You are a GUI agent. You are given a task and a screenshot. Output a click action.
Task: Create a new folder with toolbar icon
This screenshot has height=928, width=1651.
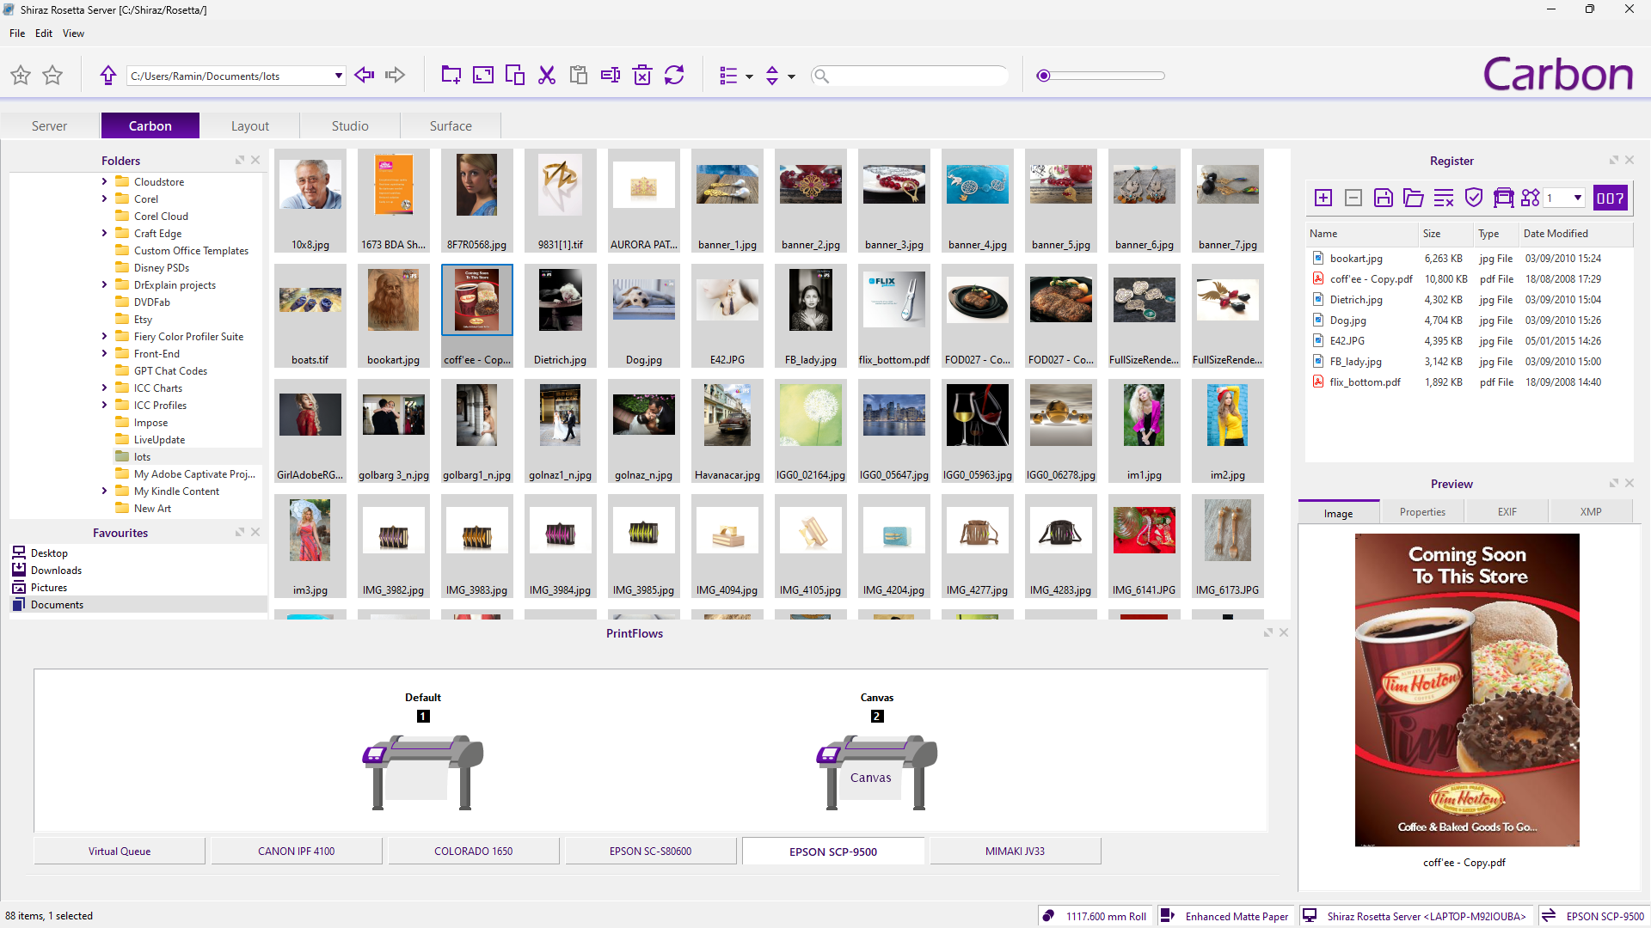tap(451, 76)
